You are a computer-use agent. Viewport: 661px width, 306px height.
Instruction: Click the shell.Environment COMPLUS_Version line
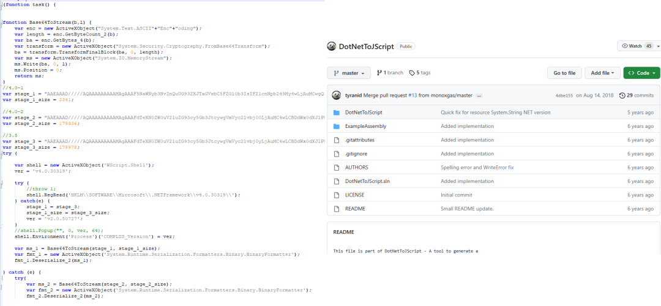(x=94, y=236)
